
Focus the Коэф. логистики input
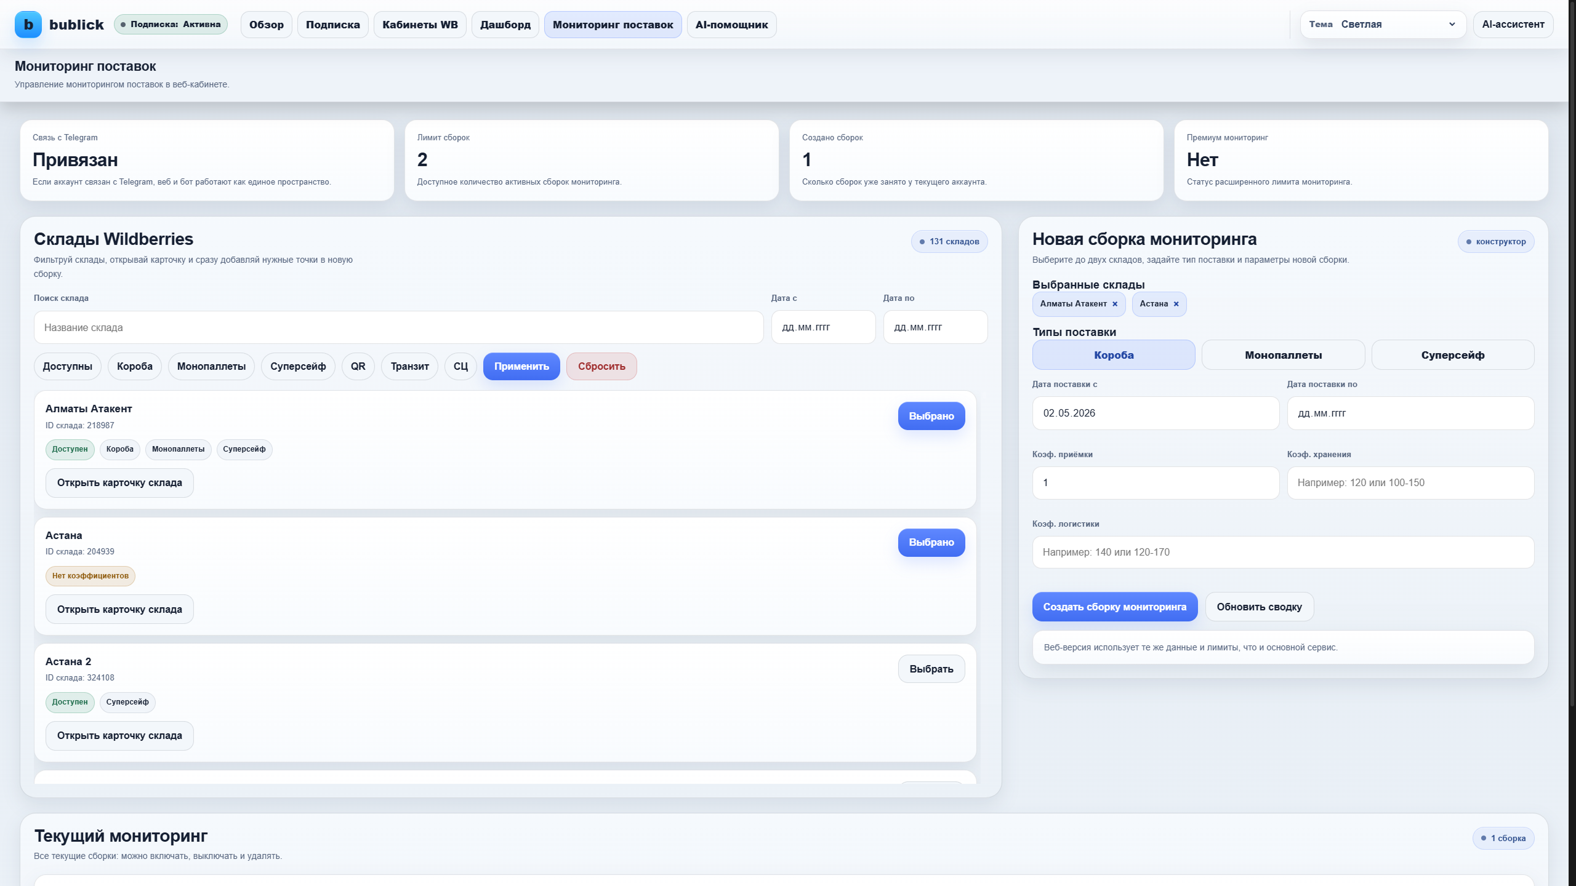pos(1283,553)
